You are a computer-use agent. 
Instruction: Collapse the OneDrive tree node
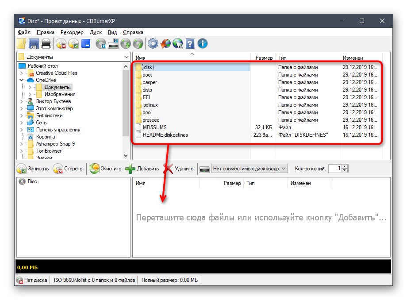coord(22,80)
